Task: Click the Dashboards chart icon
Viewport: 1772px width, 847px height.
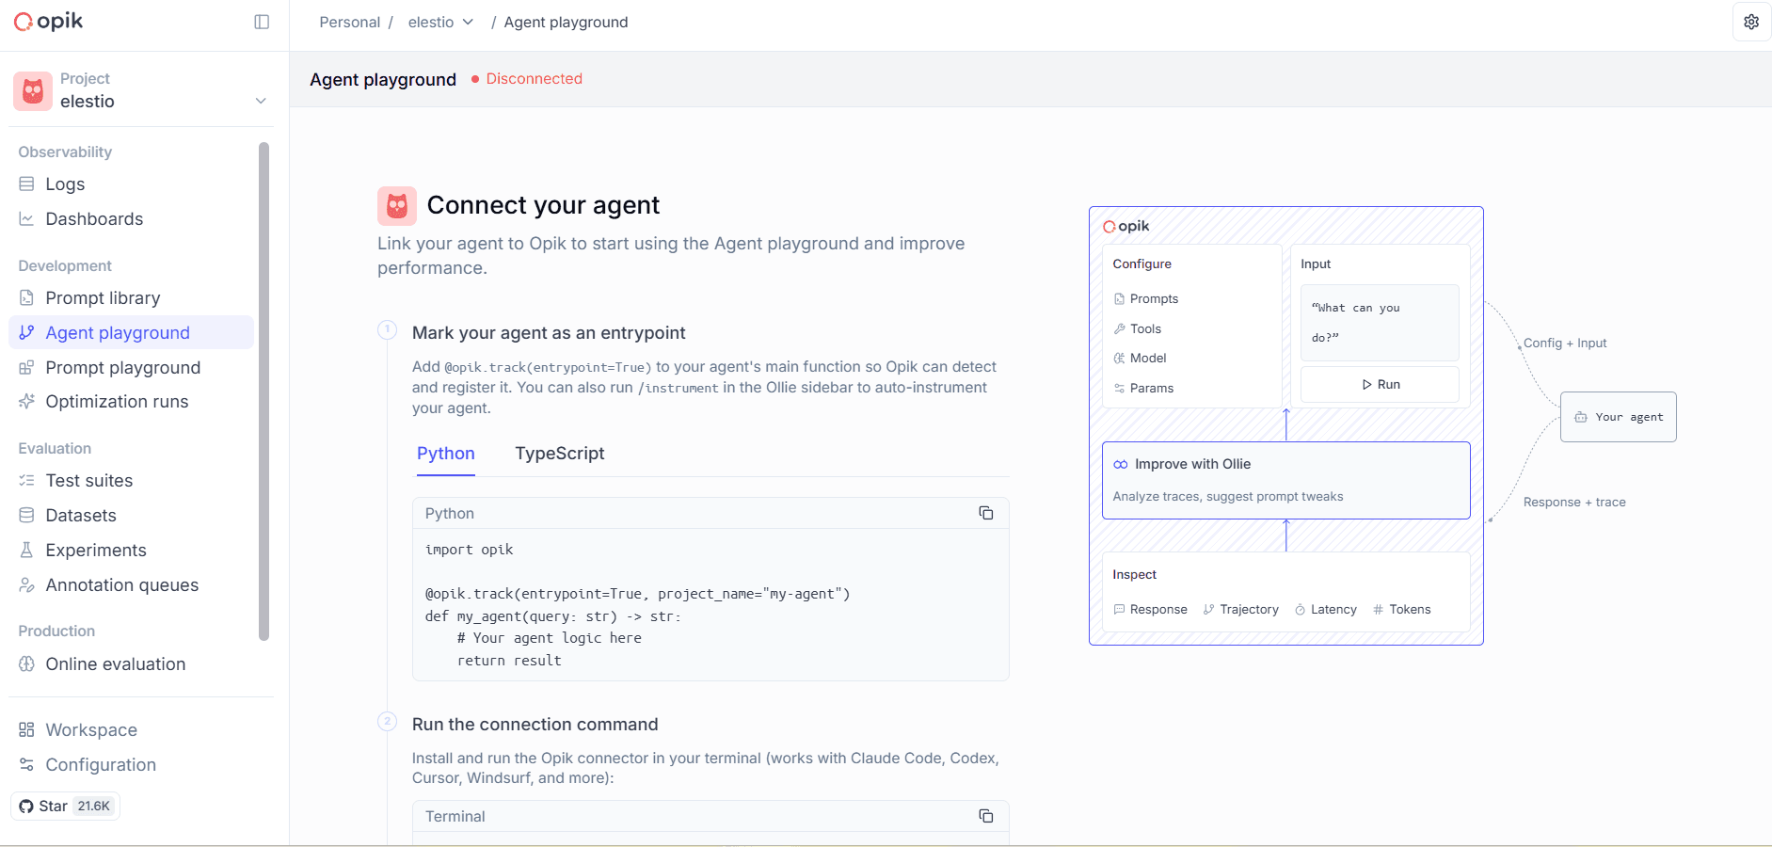Action: [x=26, y=219]
